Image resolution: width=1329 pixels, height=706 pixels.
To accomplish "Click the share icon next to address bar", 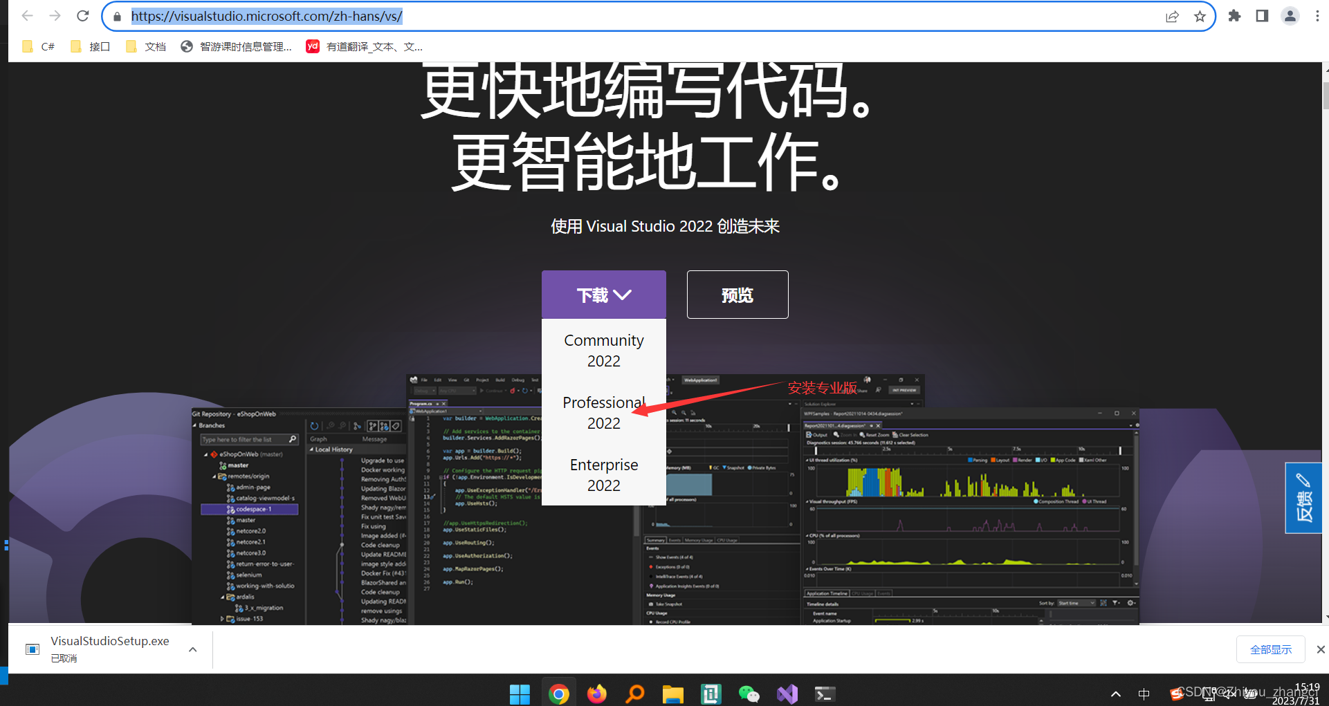I will click(x=1172, y=16).
